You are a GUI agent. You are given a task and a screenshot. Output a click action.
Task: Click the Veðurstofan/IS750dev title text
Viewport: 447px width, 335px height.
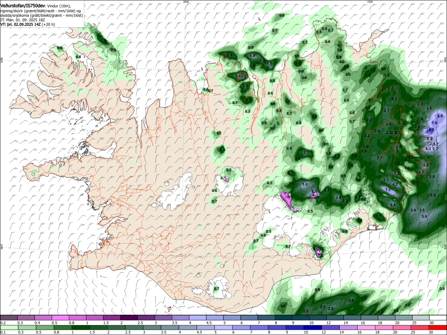23,6
